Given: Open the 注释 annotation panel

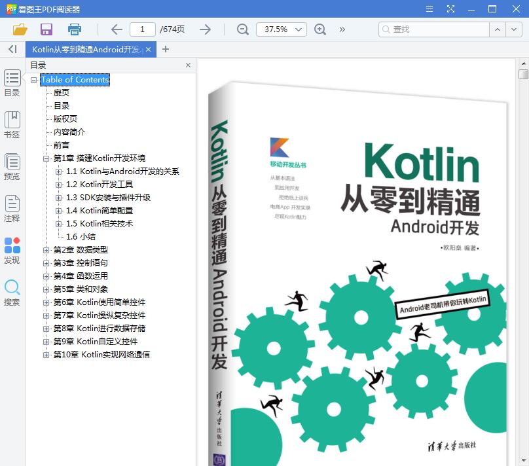Looking at the screenshot, I should point(12,207).
